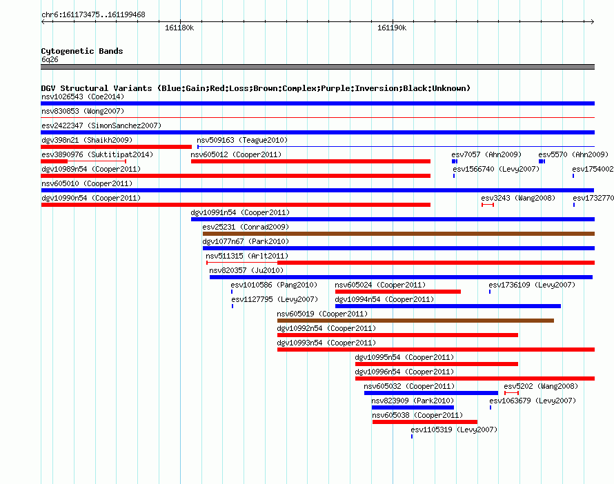Select the dgv398n21 (Shaikh2009) label
The image size is (614, 484).
pos(87,140)
